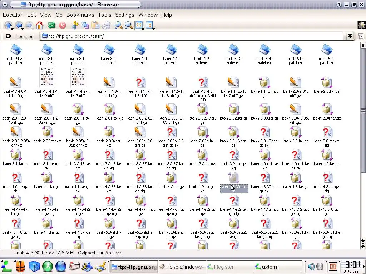Open the Go menu

click(59, 15)
